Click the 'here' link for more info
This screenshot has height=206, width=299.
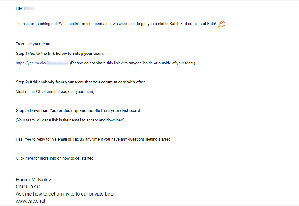click(29, 158)
